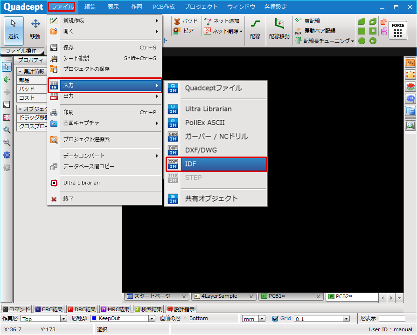Click the 層表示 input field
The image size is (417, 335).
(392, 319)
